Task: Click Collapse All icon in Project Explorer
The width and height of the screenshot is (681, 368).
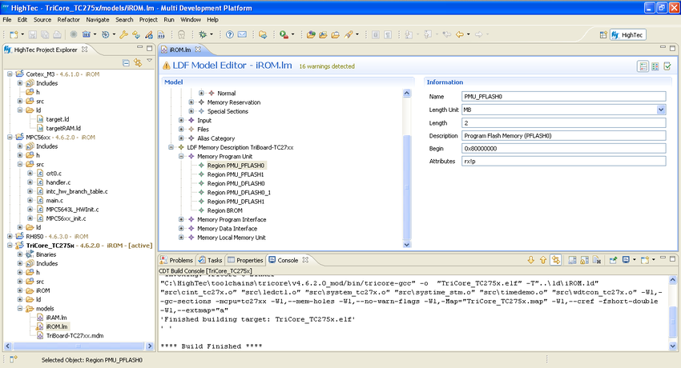Action: click(126, 63)
